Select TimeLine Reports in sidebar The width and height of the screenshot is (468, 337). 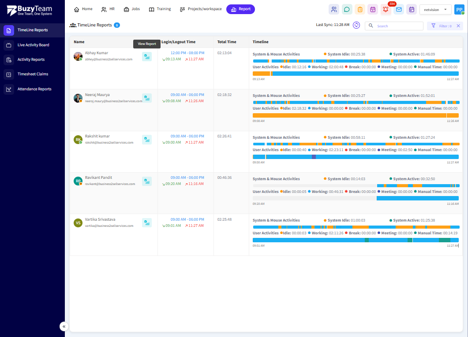point(32,30)
